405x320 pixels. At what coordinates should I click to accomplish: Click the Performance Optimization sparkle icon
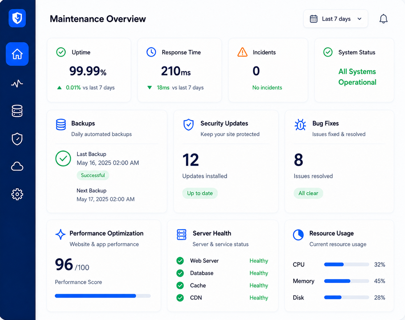tap(60, 234)
